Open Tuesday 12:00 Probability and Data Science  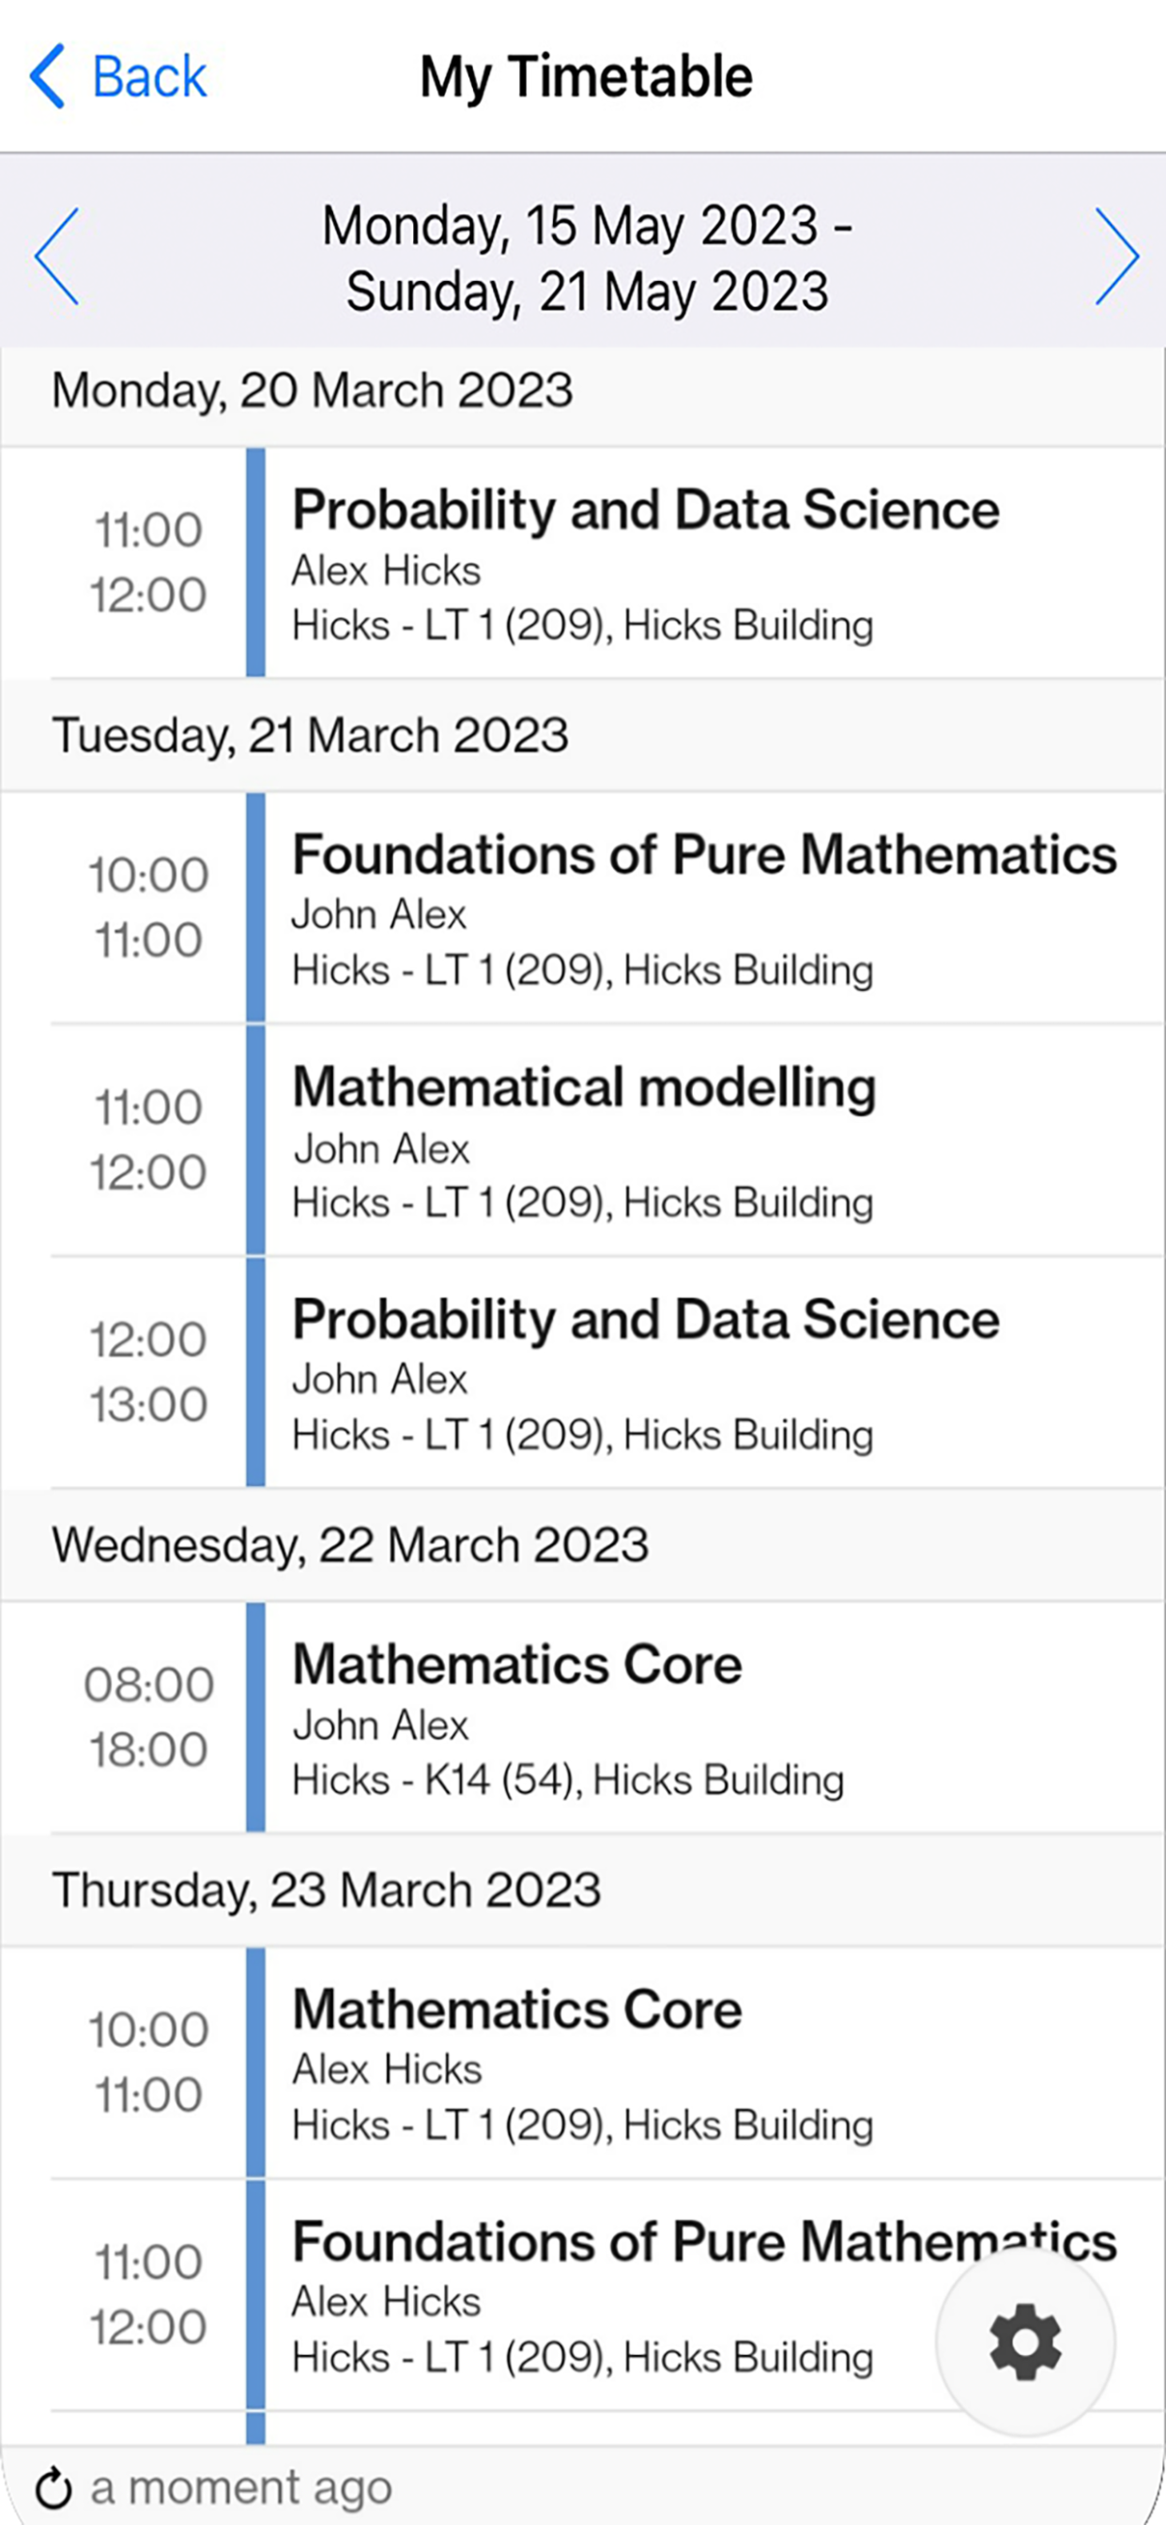(x=583, y=1372)
